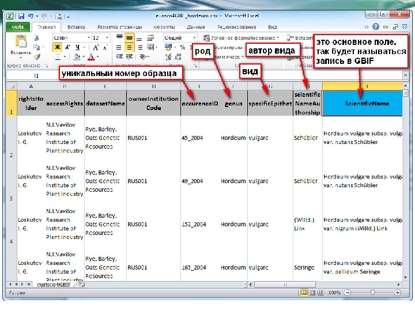Switch to the Рецензирование tab
This screenshot has width=415, height=311.
click(237, 27)
